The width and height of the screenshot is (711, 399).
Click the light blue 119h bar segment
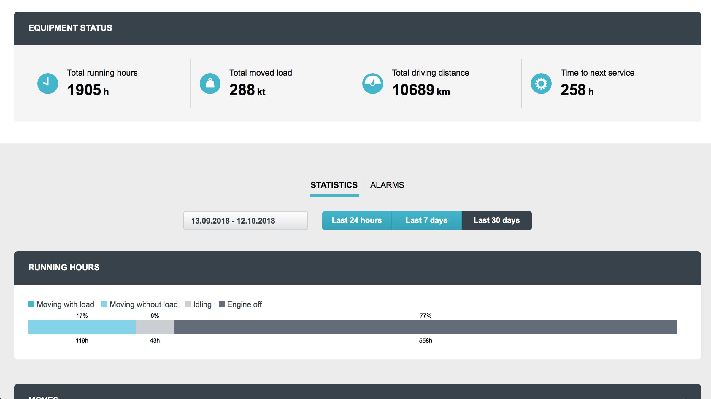pyautogui.click(x=82, y=327)
